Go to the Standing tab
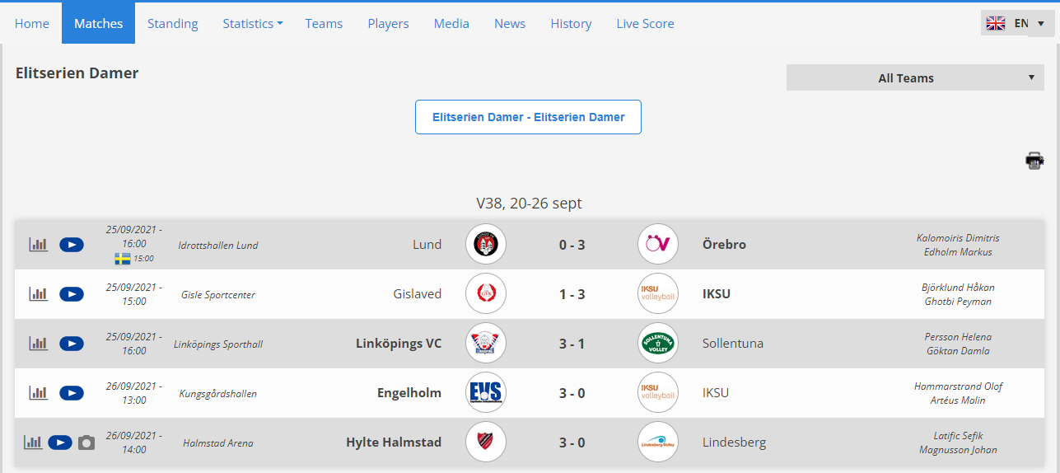1060x473 pixels. [173, 23]
